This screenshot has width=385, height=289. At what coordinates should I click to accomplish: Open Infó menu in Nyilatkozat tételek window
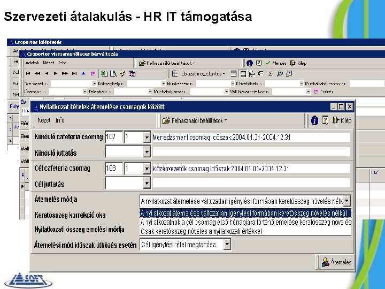[x=60, y=120]
